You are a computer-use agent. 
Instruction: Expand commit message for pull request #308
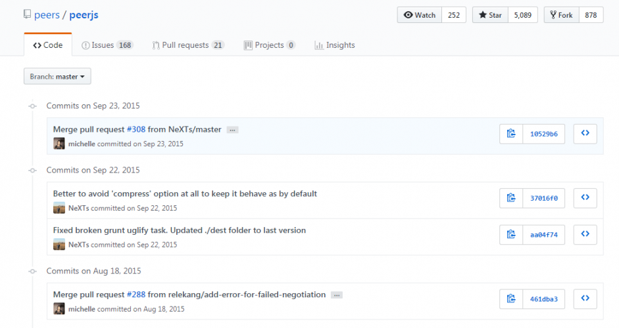coord(232,130)
